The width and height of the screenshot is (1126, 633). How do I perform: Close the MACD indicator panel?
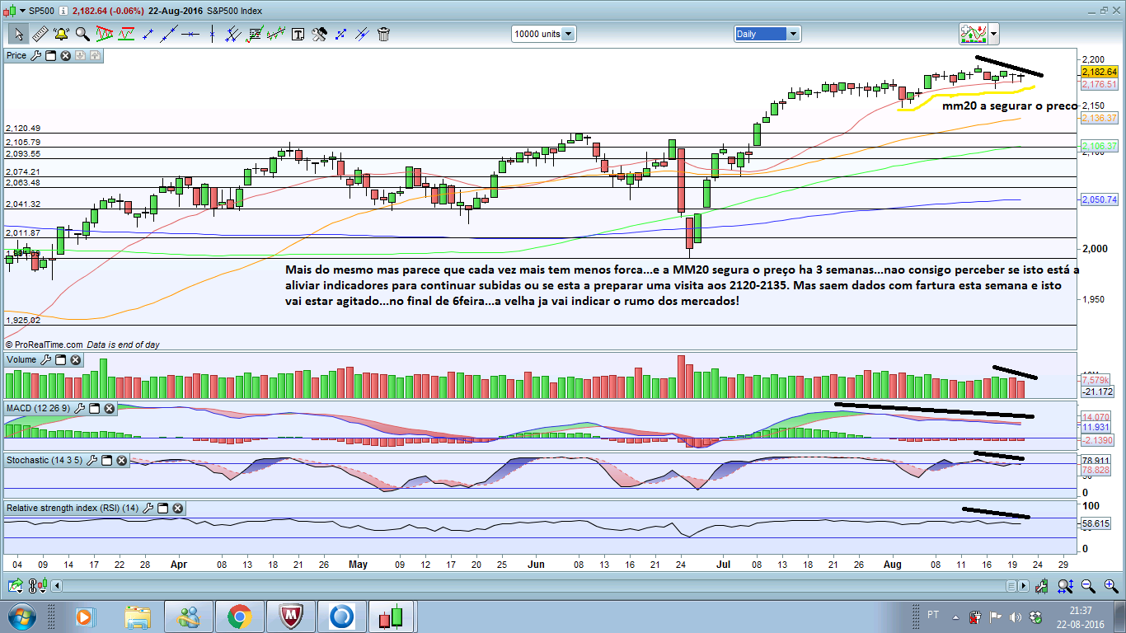(109, 409)
